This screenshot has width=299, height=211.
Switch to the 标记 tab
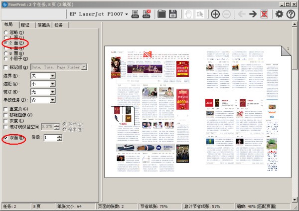coord(25,24)
